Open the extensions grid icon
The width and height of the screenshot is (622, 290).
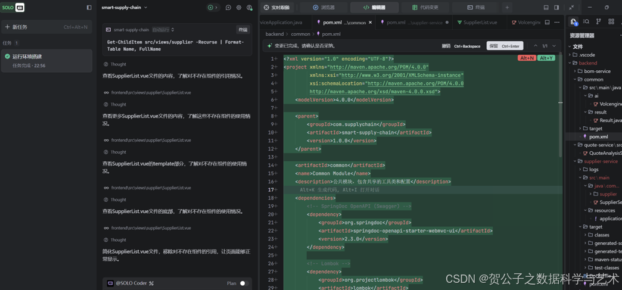coord(611,21)
